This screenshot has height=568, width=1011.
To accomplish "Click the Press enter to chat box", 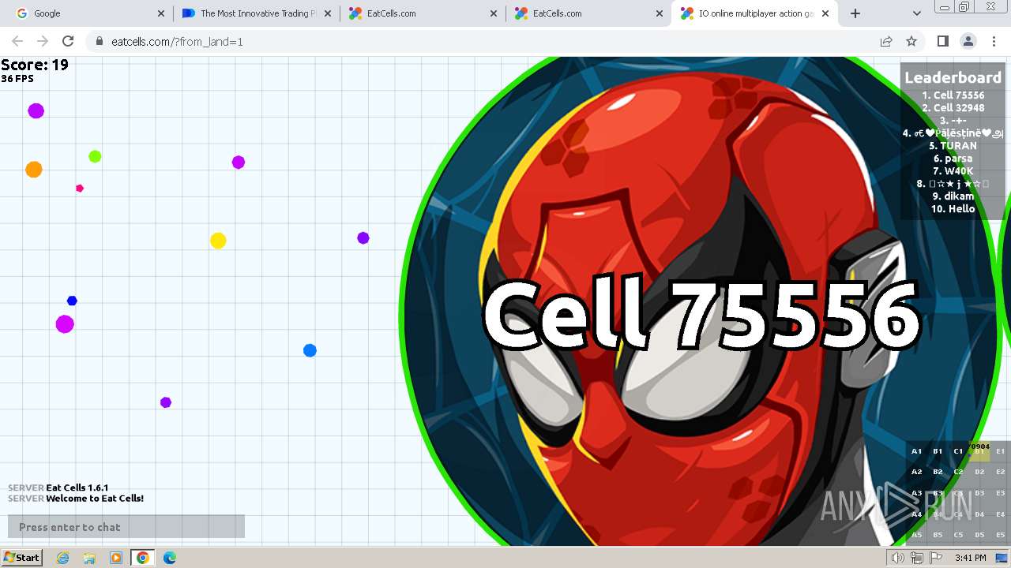I will pos(126,527).
